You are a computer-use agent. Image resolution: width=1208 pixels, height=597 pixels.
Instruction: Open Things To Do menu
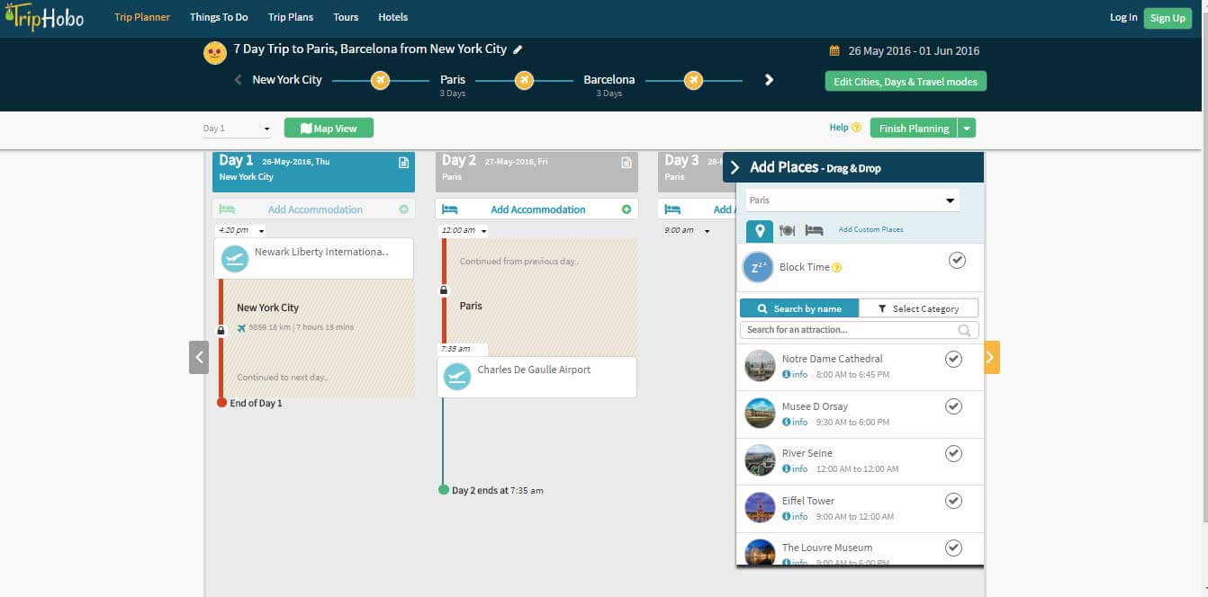(219, 17)
